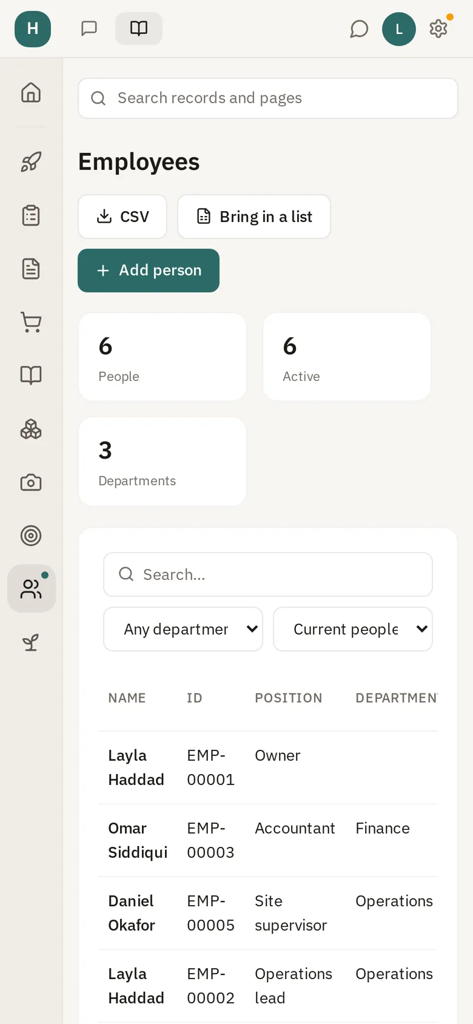Click the EMP-00001 ID cell
The image size is (473, 1024).
pos(210,767)
